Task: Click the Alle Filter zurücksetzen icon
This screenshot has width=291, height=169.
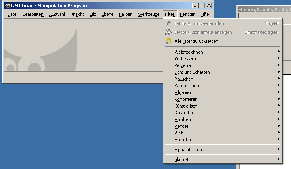Action: [x=168, y=41]
